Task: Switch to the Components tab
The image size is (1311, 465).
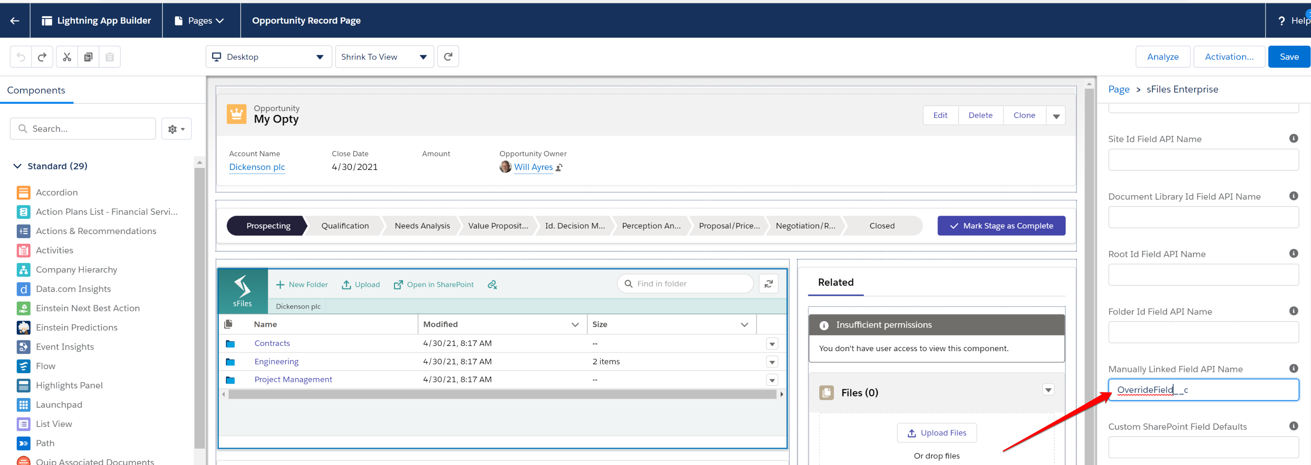Action: coord(36,90)
